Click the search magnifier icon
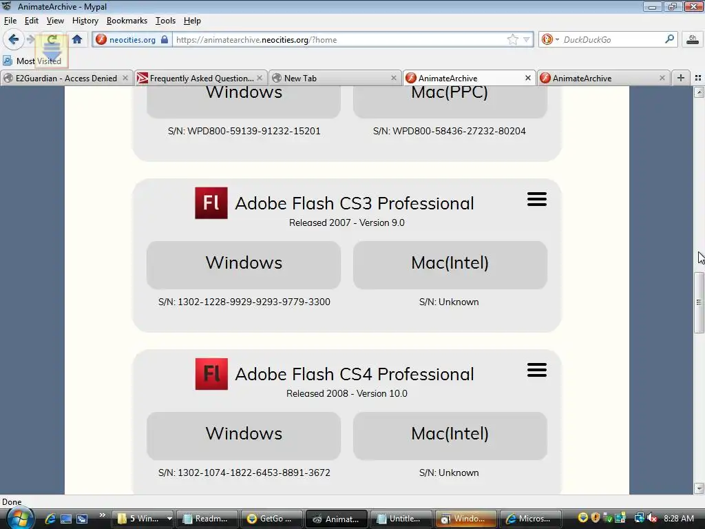Screen dimensions: 705x529 click(669, 39)
